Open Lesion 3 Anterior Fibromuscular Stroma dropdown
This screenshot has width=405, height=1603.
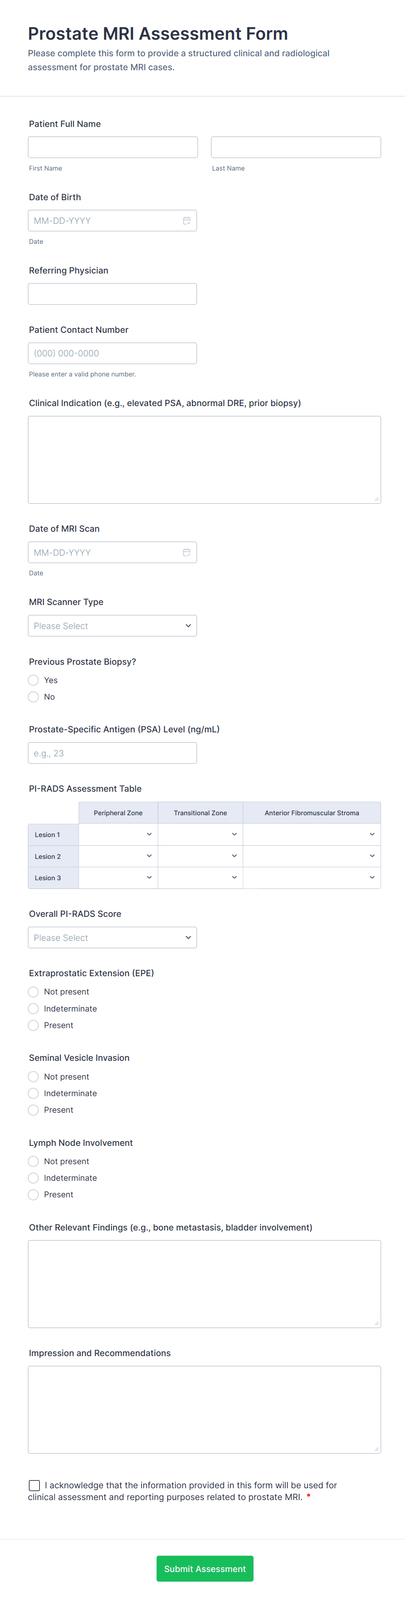(x=311, y=878)
